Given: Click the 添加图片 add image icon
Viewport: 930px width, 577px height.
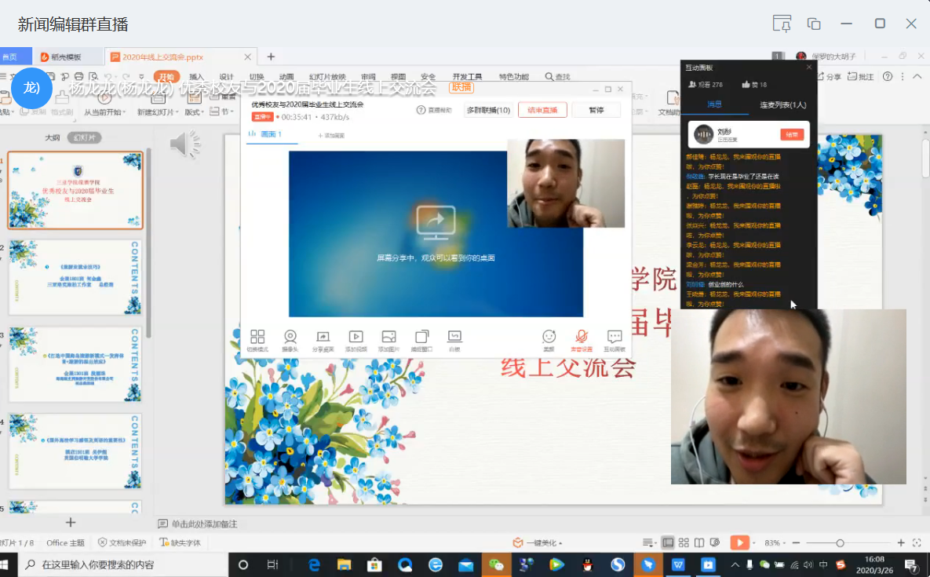Looking at the screenshot, I should pyautogui.click(x=388, y=337).
